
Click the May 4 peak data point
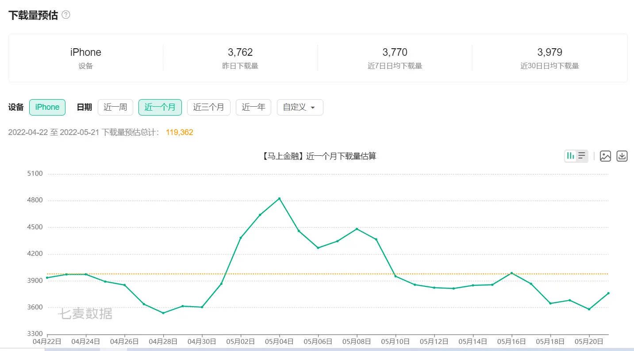(279, 199)
